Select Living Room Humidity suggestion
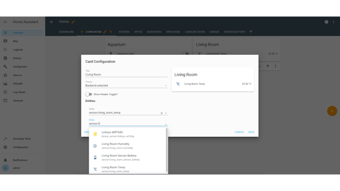Viewport: 340px width, 191px height. tap(128, 146)
